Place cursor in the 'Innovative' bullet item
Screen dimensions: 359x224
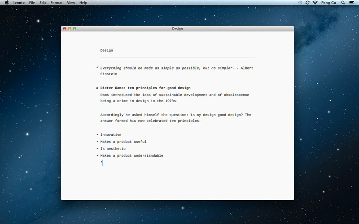[x=111, y=135]
